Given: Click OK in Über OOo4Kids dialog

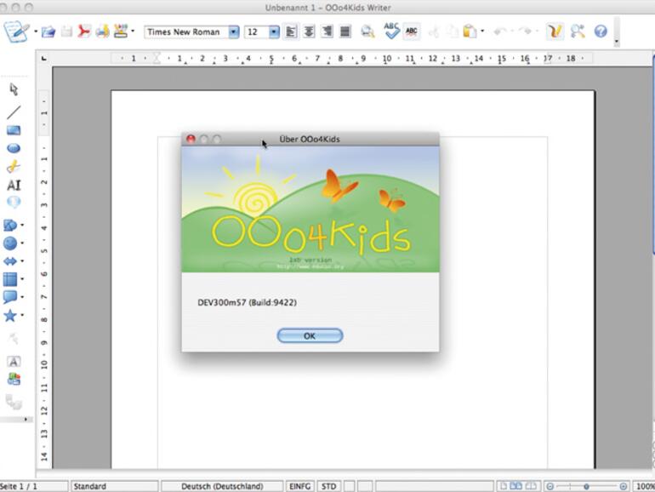Looking at the screenshot, I should (x=310, y=335).
